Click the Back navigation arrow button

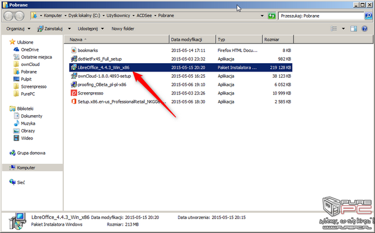click(x=9, y=16)
